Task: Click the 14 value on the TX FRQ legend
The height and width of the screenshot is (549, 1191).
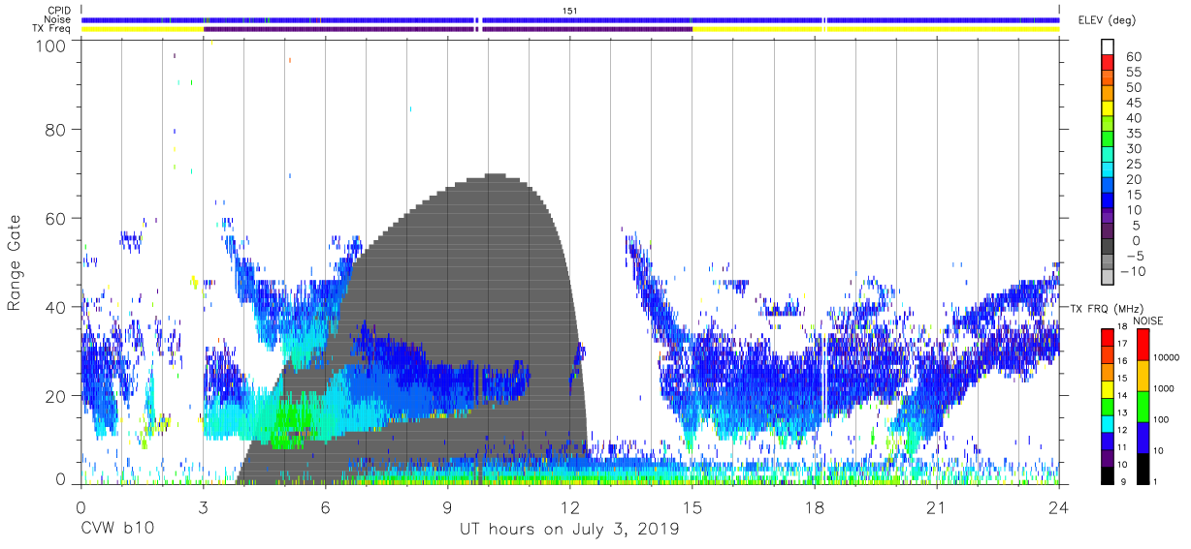Action: 1120,395
